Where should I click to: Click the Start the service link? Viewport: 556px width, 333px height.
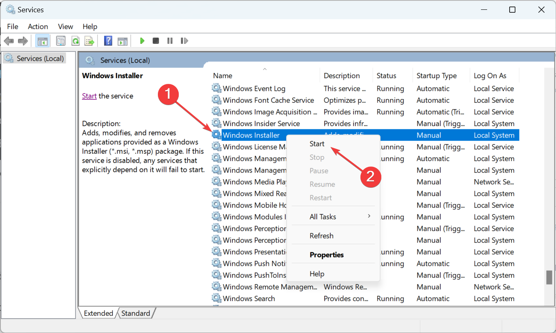(89, 96)
